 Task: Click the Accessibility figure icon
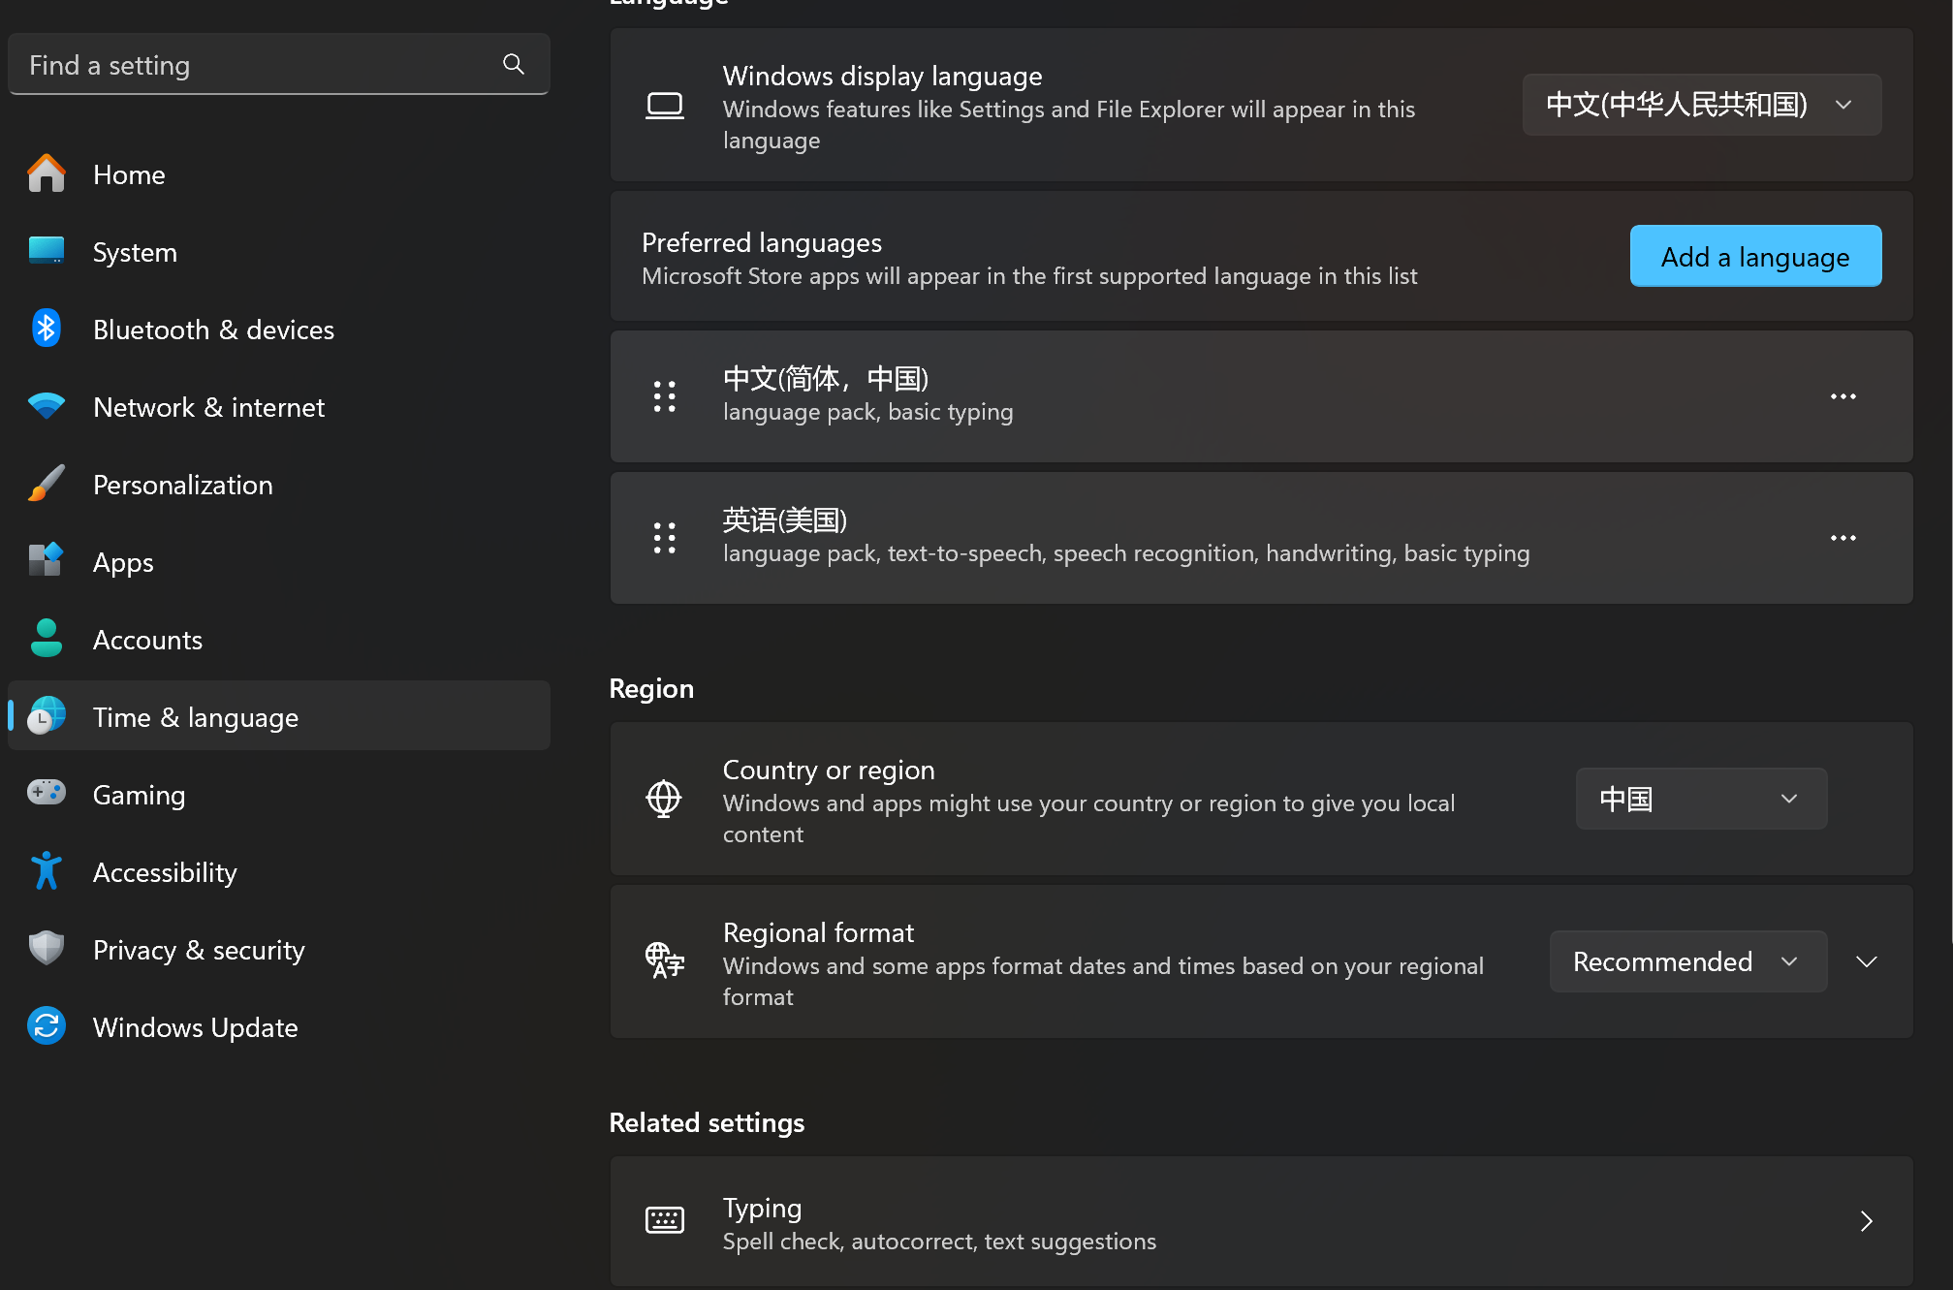tap(46, 871)
